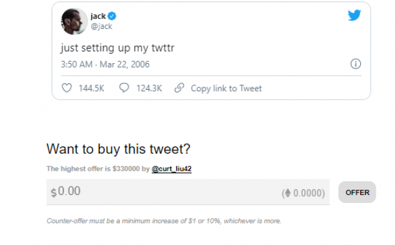Screen dimensions: 395x245
Task: Click the tweet text just setting up my twttr
Action: click(x=117, y=48)
